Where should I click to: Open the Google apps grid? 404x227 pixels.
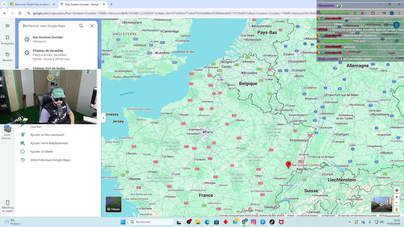coord(386,25)
